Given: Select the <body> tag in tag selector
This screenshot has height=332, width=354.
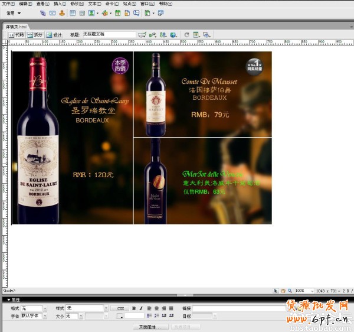Looking at the screenshot, I should click(9, 291).
